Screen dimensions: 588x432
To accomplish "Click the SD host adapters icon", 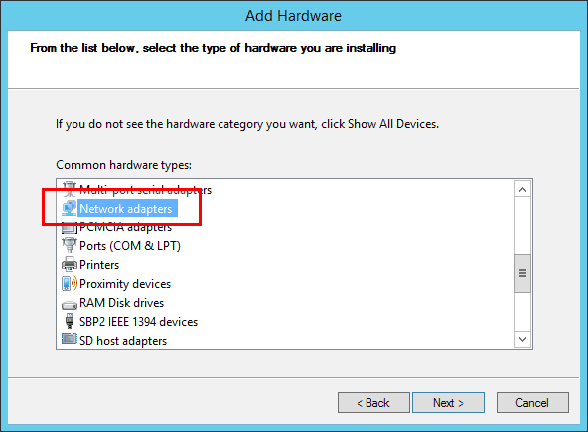I will [69, 339].
